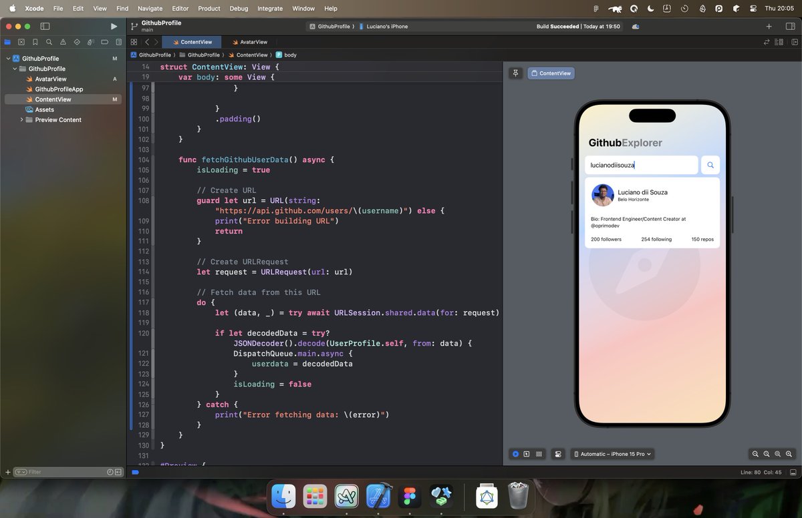Open the Issue navigator warning icon
Screen dimensions: 802x518
click(63, 41)
